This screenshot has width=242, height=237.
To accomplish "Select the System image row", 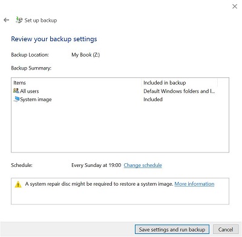I will point(120,99).
